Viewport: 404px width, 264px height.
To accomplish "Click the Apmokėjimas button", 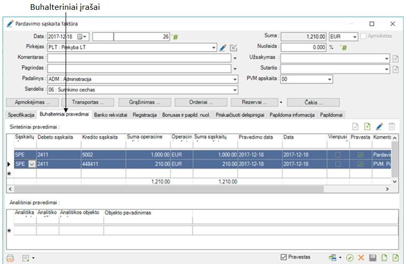I will pos(32,102).
